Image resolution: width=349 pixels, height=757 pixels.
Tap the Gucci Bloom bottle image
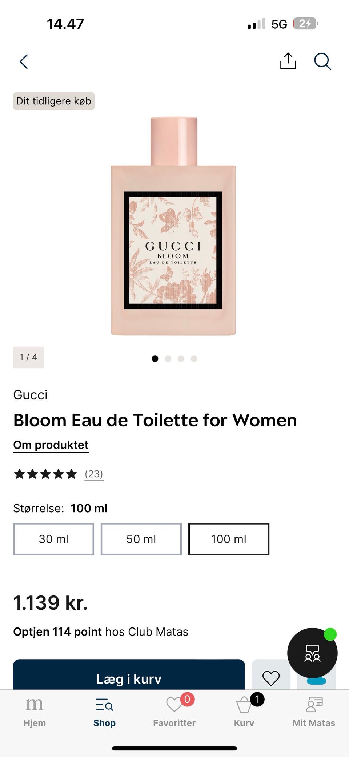(173, 226)
